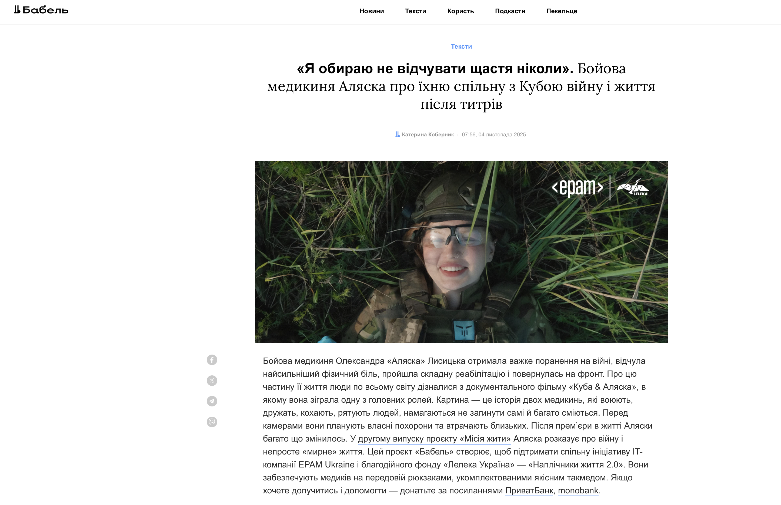The image size is (781, 505).
Task: Click the EPAM logo on the photo
Action: pos(577,188)
